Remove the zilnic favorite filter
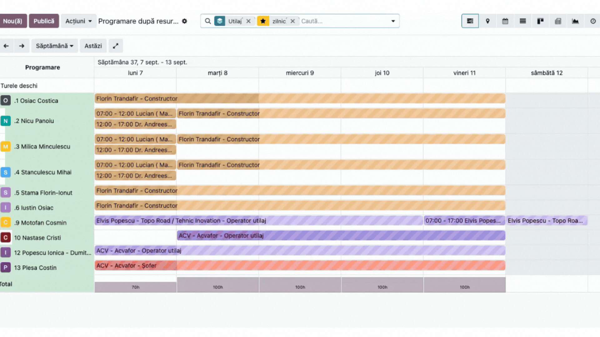This screenshot has width=600, height=337. tap(292, 21)
